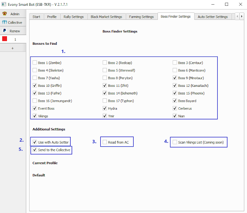Go to the Rally Settings tab
Screen dimensions: 247x213
[74, 17]
